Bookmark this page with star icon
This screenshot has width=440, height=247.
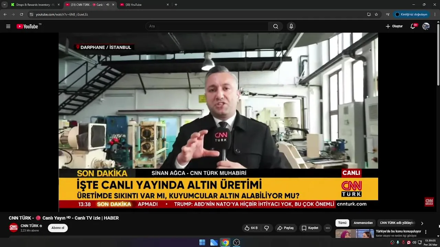point(376,14)
